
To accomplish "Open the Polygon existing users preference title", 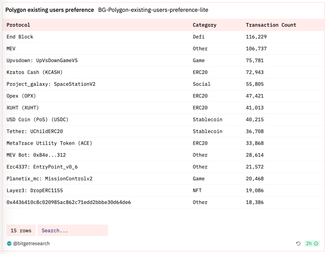I will (50, 10).
